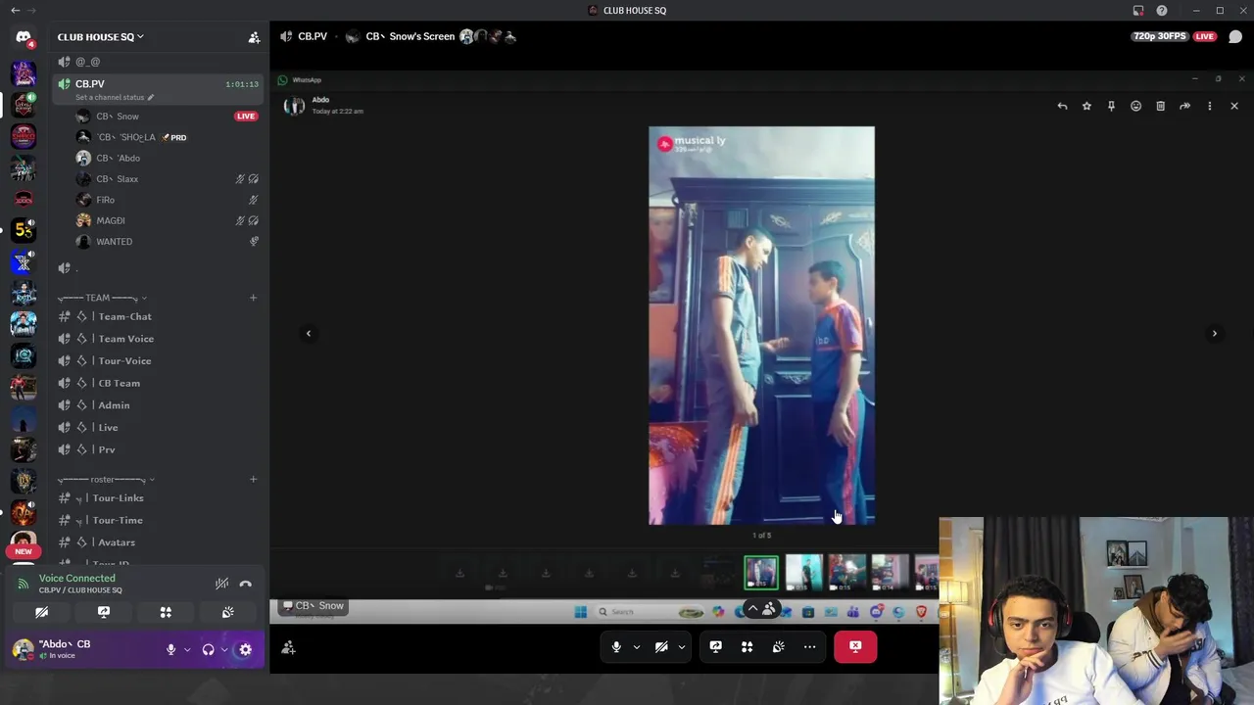1254x705 pixels.
Task: Click the 720p 30FPS stream quality badge
Action: coord(1160,37)
